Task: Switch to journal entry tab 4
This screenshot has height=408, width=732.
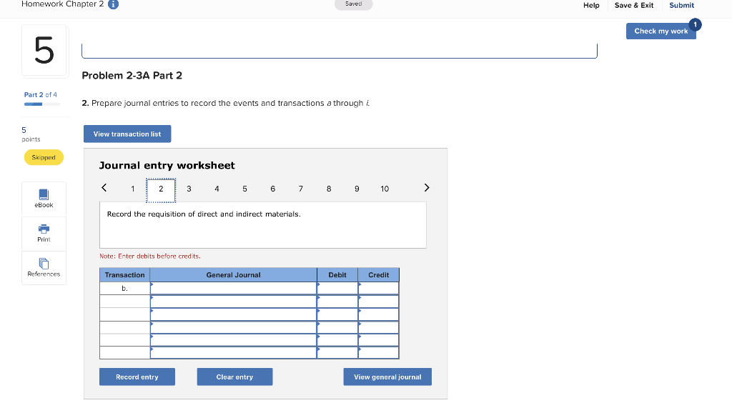Action: click(217, 189)
